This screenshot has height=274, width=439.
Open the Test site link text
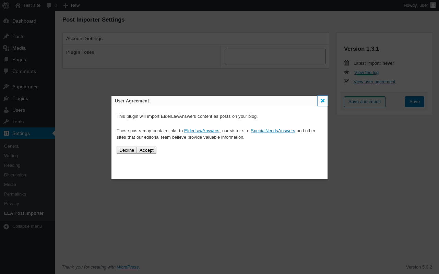pos(32,5)
